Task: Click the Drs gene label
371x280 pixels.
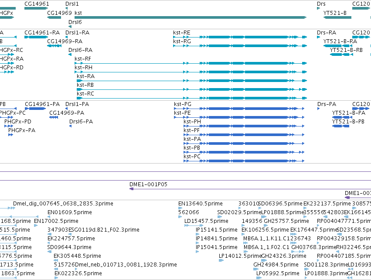Action: coord(321,4)
